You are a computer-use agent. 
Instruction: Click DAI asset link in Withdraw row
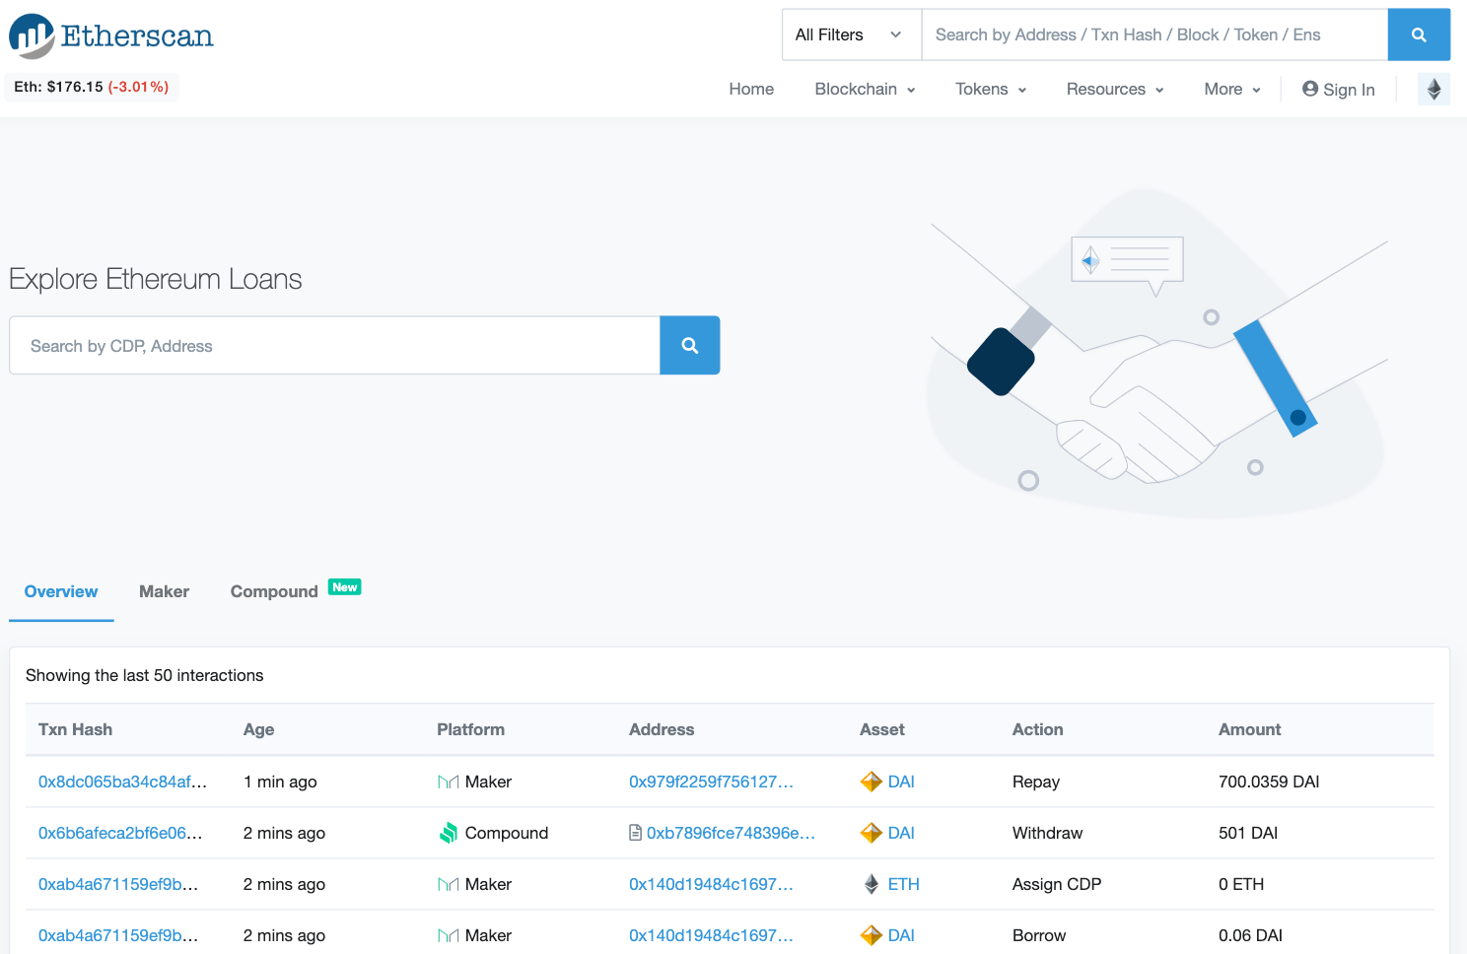click(901, 833)
